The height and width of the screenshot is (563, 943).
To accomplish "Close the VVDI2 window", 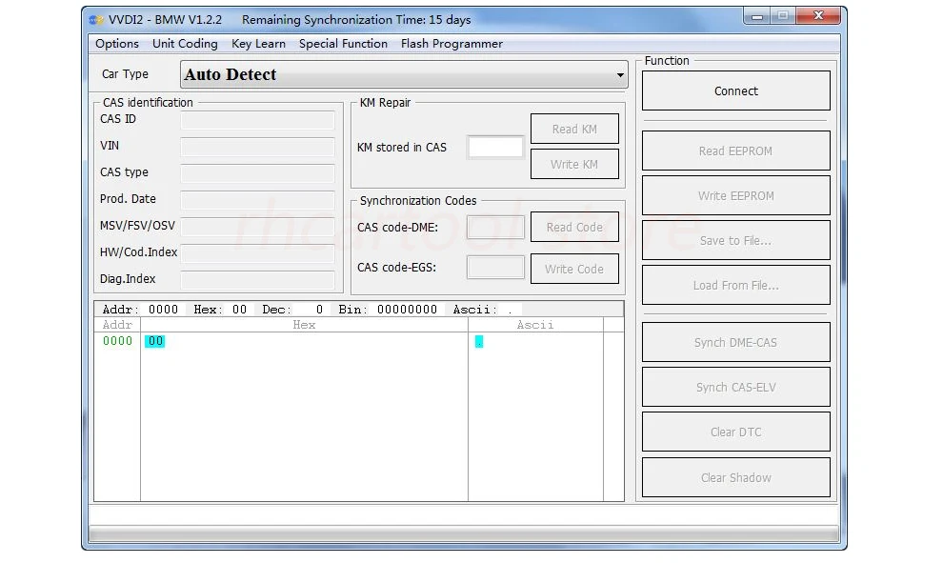I will pos(818,16).
